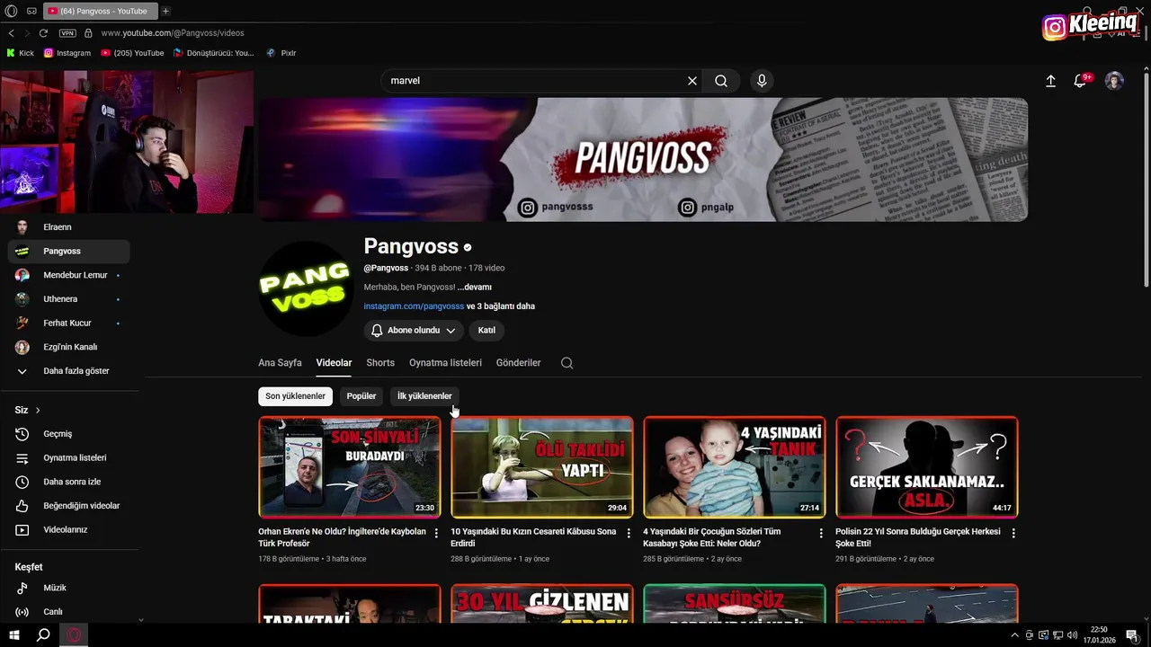
Task: Open a new browser tab with plus
Action: point(165,11)
